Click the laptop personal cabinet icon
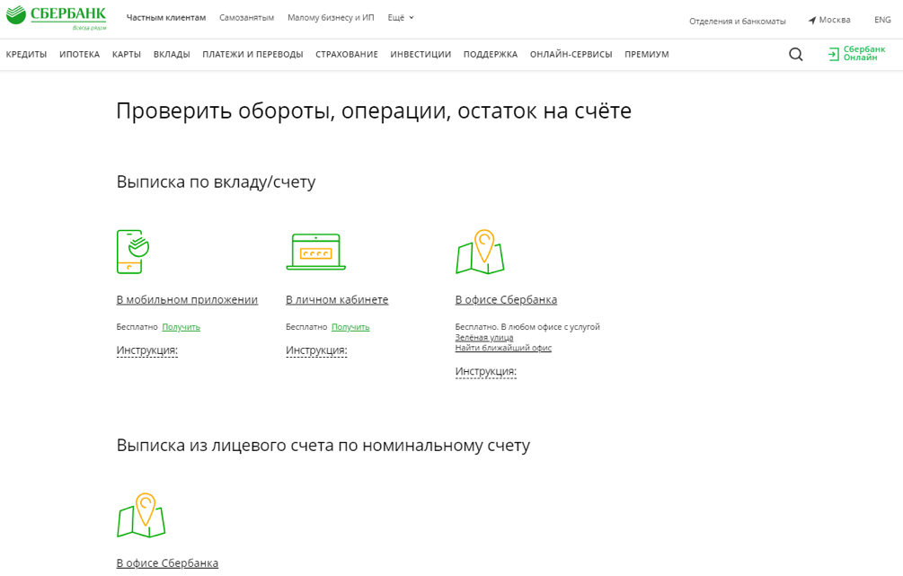Screen dimensions: 903x576 tap(315, 252)
